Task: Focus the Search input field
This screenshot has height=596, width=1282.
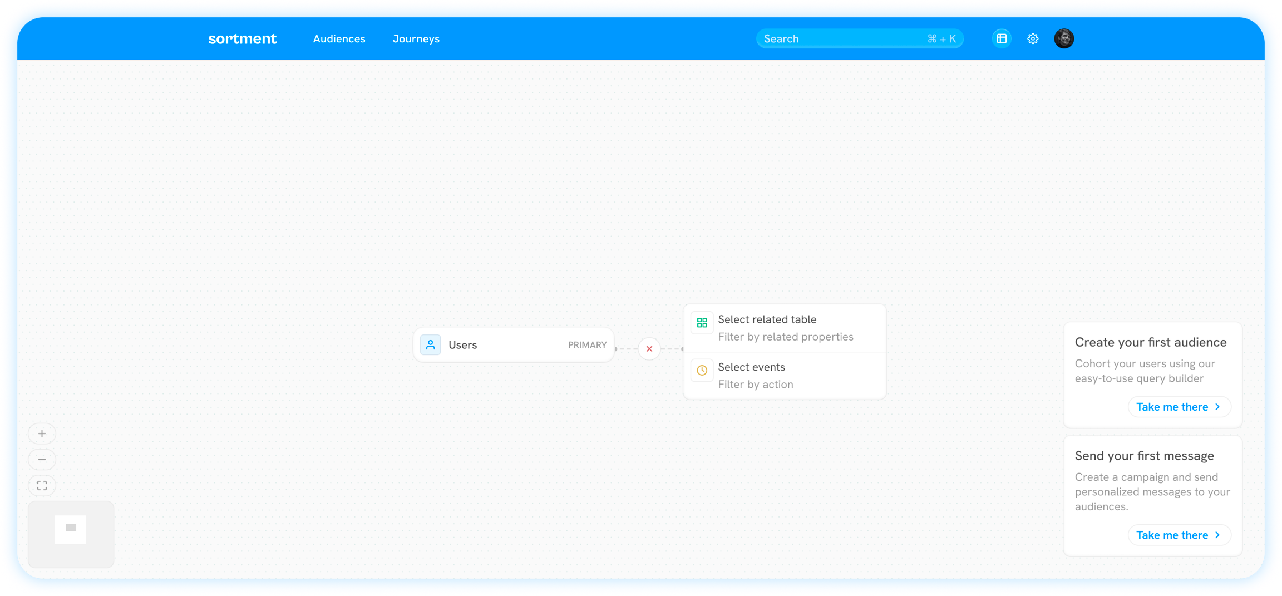Action: click(x=840, y=38)
